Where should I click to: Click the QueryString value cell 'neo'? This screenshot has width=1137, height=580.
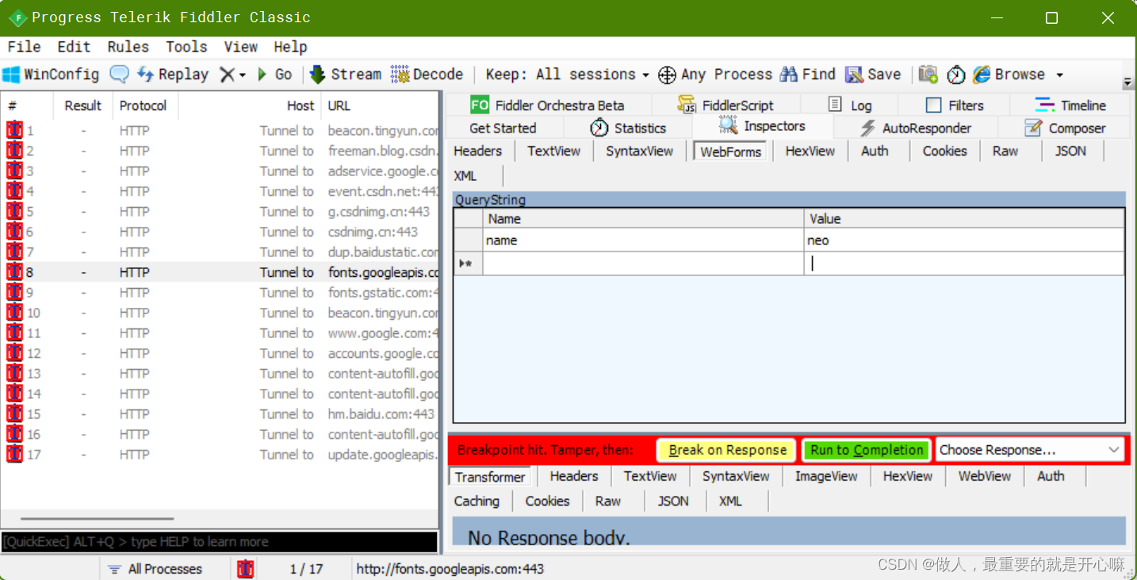click(964, 240)
